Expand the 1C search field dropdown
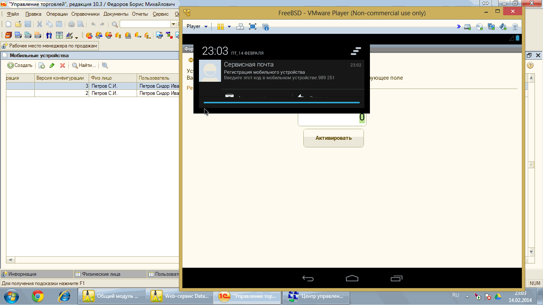This screenshot has width=543, height=305. pyautogui.click(x=173, y=25)
